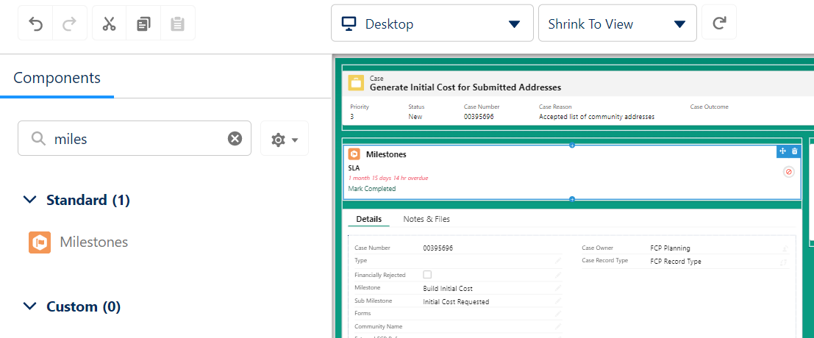Add component above the Milestones block
The image size is (814, 338).
[572, 145]
